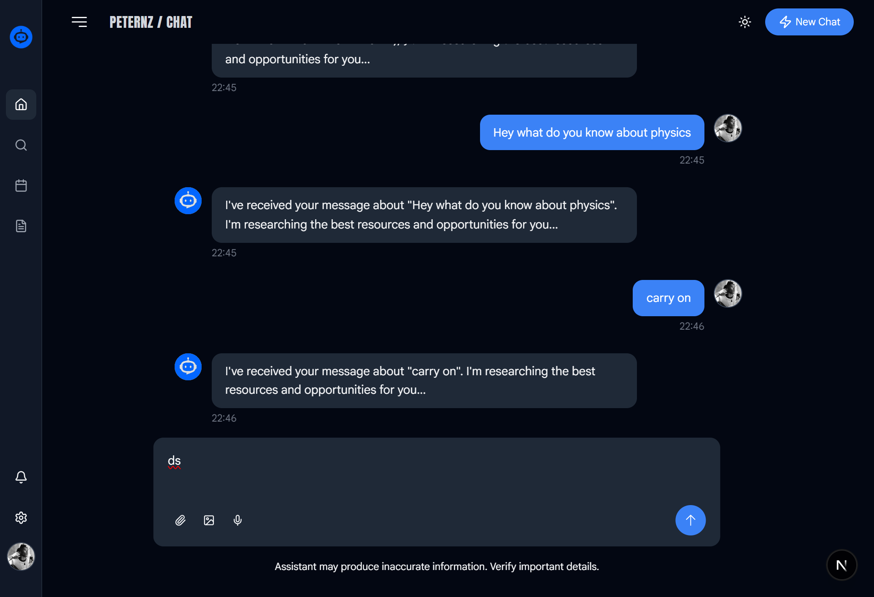Image resolution: width=874 pixels, height=597 pixels.
Task: Click the blue robot logo top-left
Action: tap(21, 37)
